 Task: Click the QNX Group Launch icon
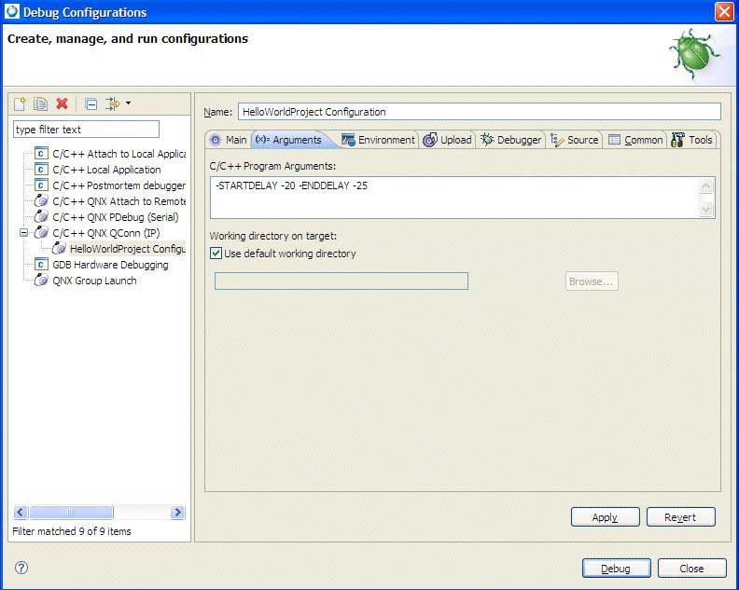pyautogui.click(x=41, y=281)
